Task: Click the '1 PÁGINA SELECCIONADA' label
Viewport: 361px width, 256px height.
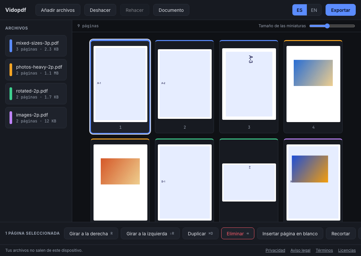Action: point(32,233)
